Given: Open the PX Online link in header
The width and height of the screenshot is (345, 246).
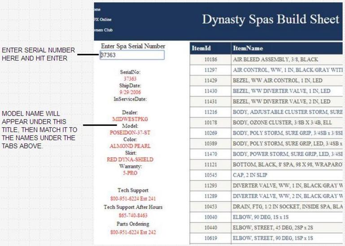Looking at the screenshot, I should tap(103, 20).
